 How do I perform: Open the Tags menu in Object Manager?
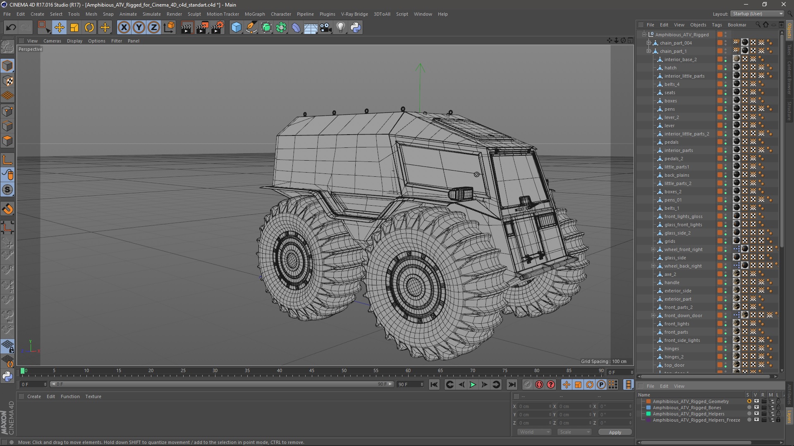717,25
